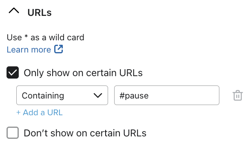This screenshot has height=149, width=252.
Task: Delete the #pause URL rule with the trash icon
Action: coord(238,95)
